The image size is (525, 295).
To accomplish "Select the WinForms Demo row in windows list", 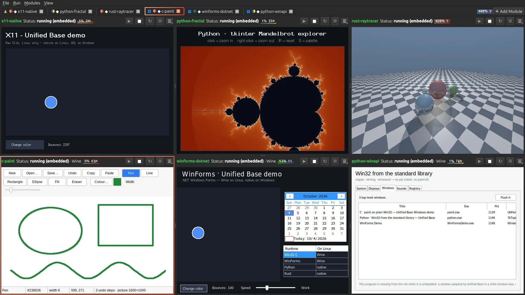I will 437,223.
